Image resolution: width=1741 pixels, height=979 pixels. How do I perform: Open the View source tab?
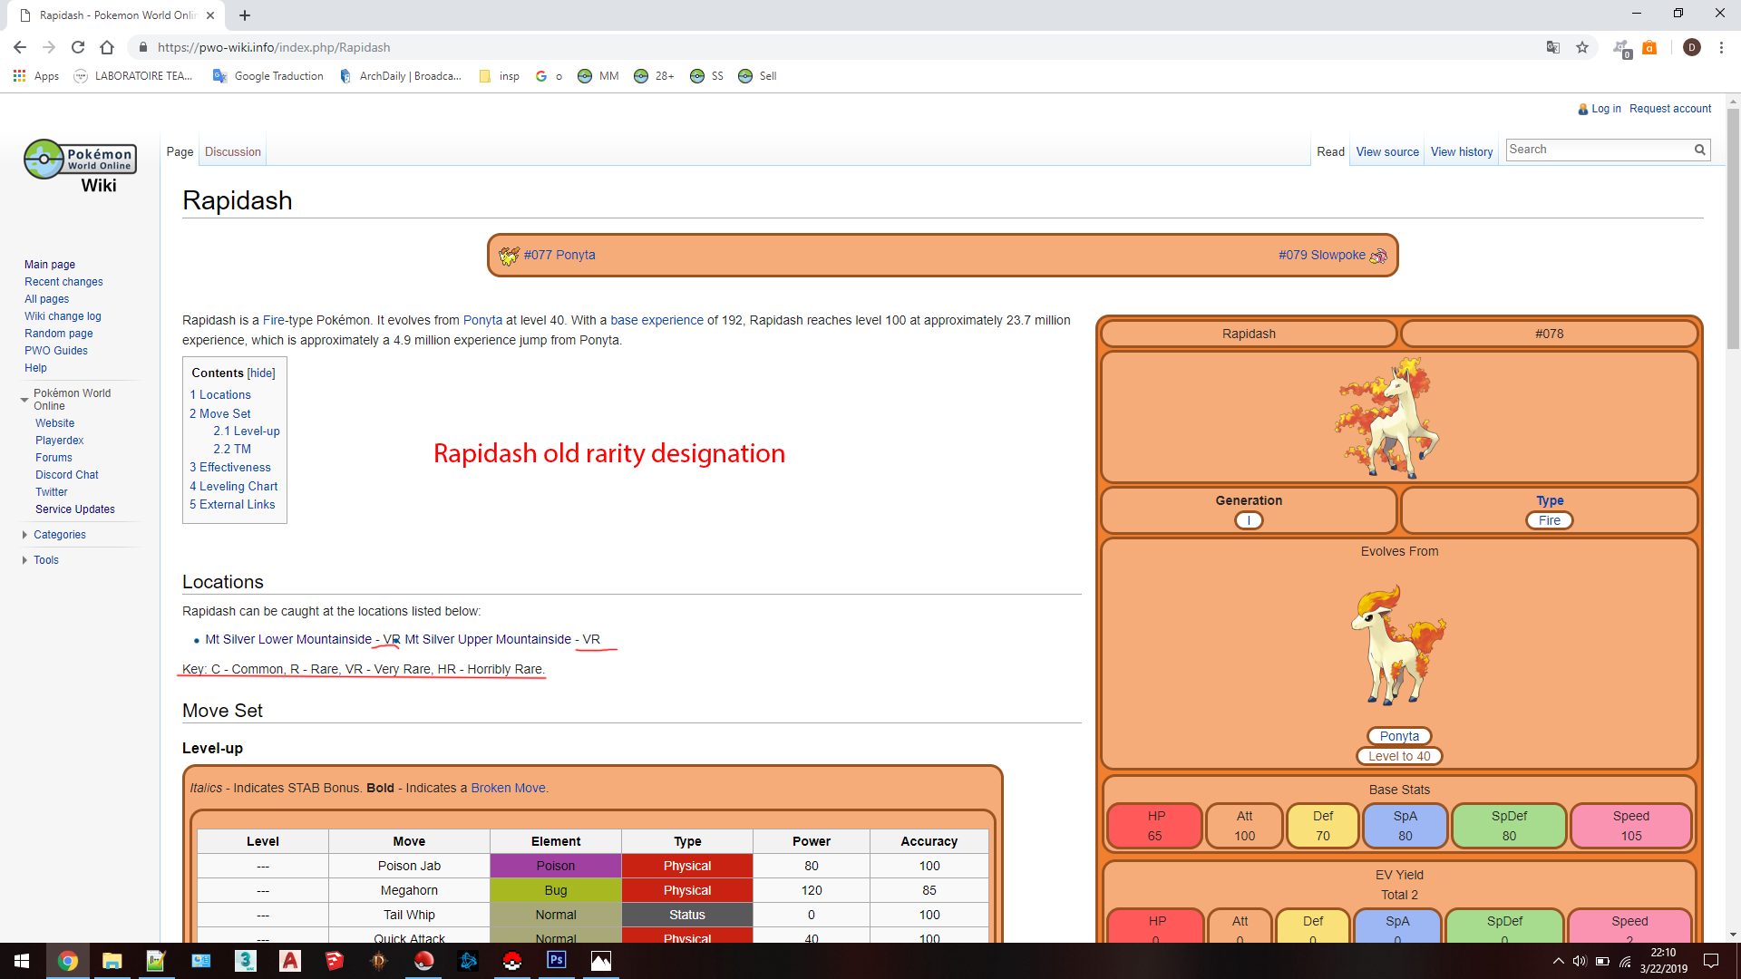pos(1387,152)
